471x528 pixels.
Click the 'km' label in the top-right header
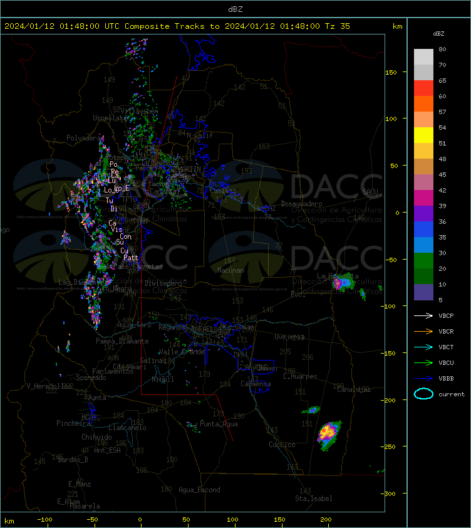pos(397,26)
